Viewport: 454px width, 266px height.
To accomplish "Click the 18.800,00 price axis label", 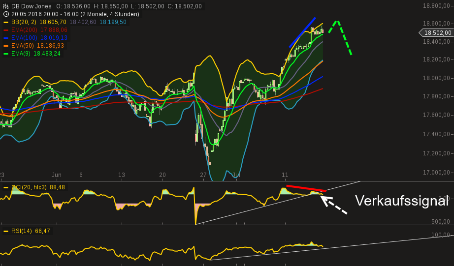I will pos(436,6).
